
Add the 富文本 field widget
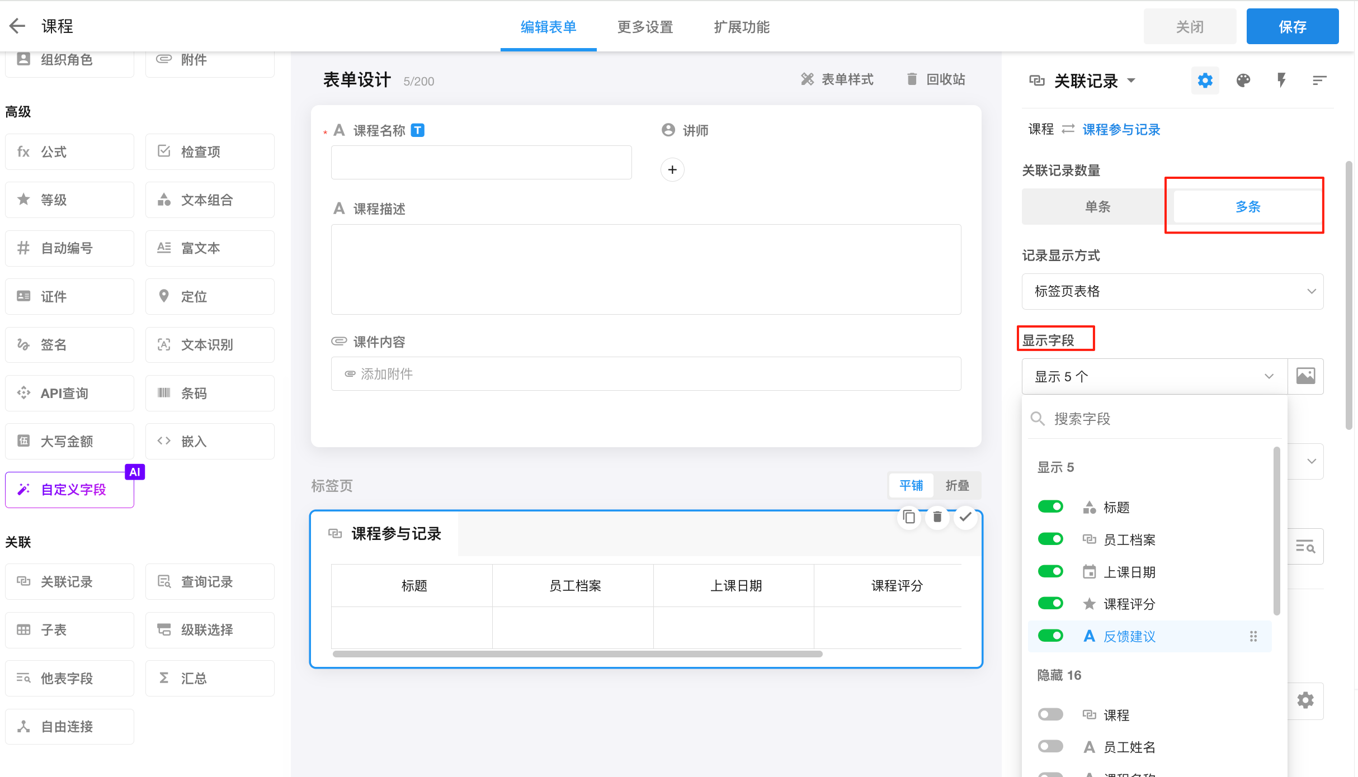point(210,248)
